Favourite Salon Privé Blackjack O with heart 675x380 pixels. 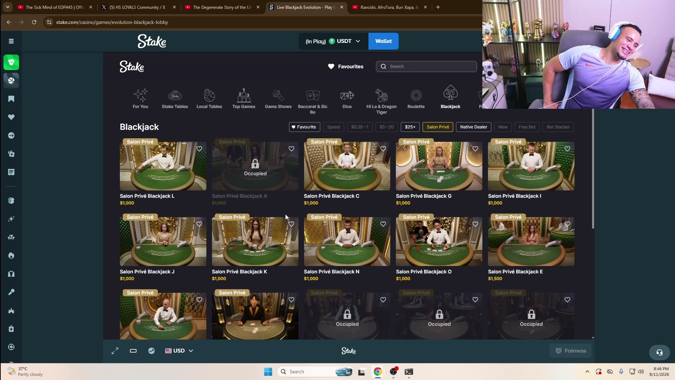pyautogui.click(x=475, y=224)
